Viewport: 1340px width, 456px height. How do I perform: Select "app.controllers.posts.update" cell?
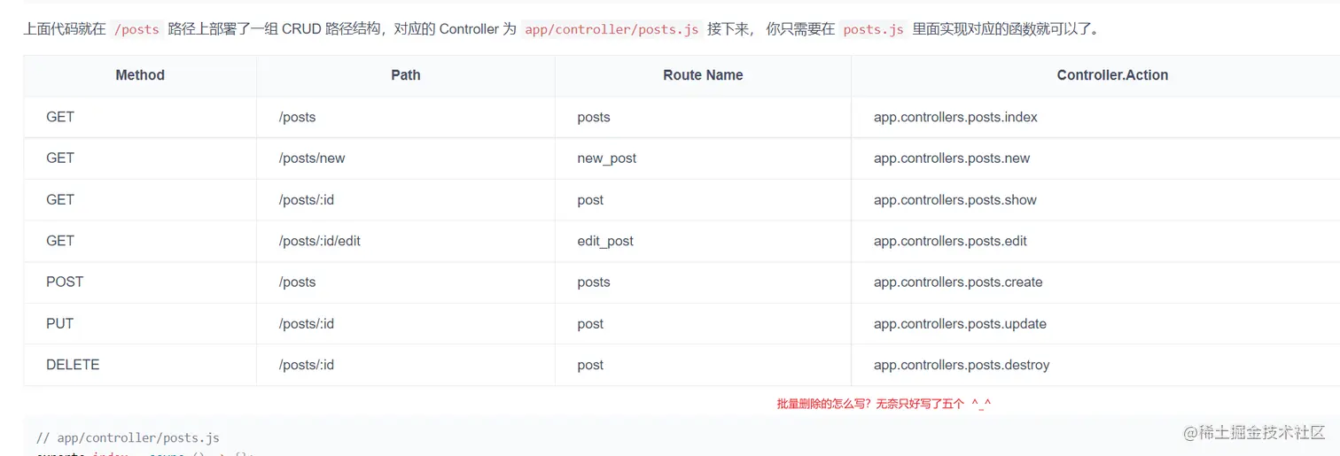960,324
